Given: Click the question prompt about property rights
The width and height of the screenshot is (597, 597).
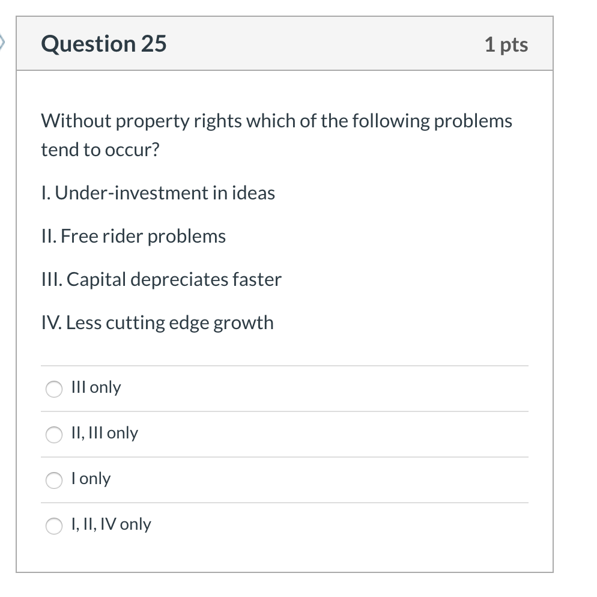Looking at the screenshot, I should point(276,135).
